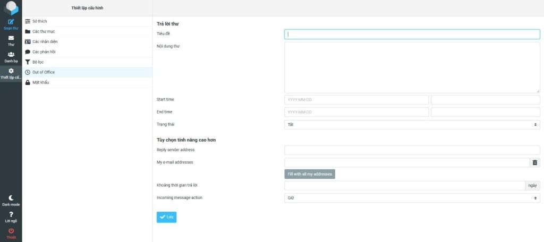Click the Lưu save button
The width and height of the screenshot is (544, 242).
[166, 217]
